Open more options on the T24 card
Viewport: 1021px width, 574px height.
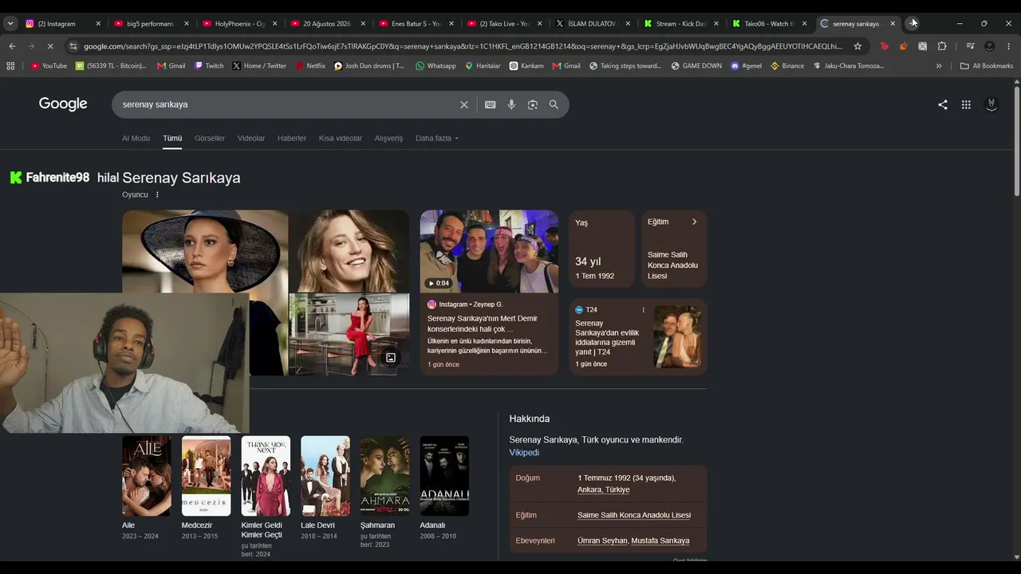coord(643,310)
